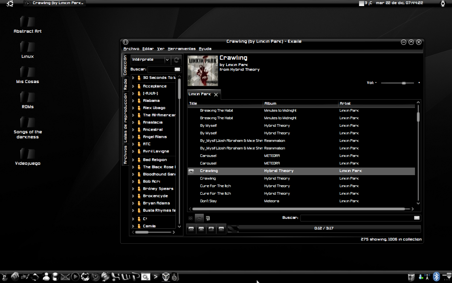Image resolution: width=452 pixels, height=283 pixels.
Task: Pause the currently playing Crawling track
Action: click(201, 229)
